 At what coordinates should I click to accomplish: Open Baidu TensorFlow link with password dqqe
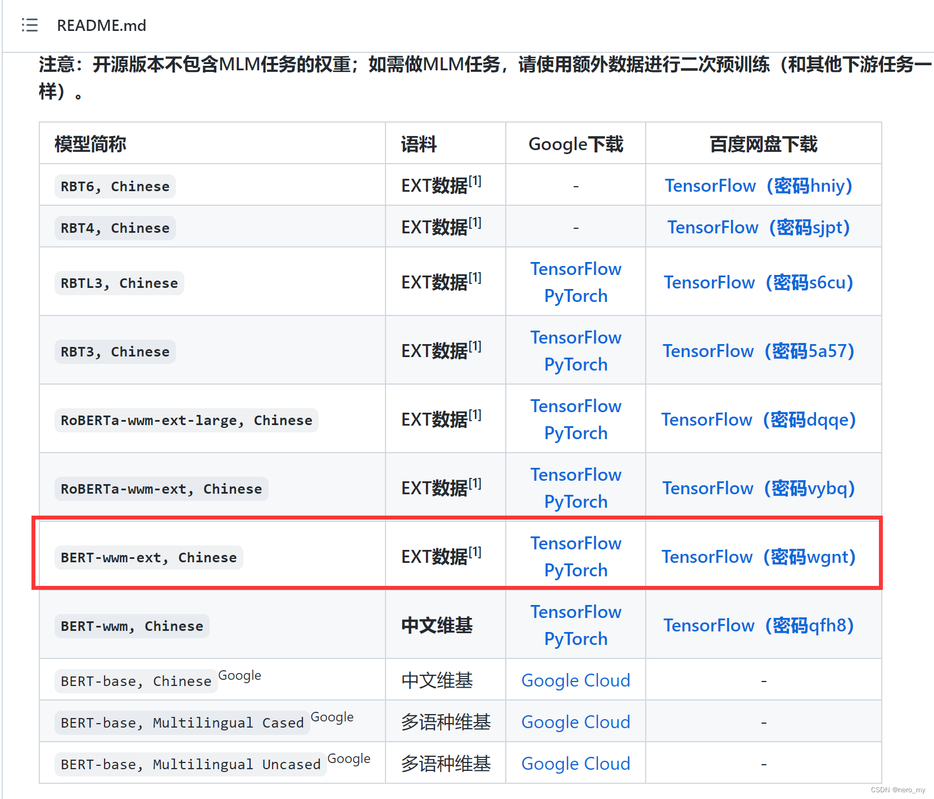[x=758, y=419]
